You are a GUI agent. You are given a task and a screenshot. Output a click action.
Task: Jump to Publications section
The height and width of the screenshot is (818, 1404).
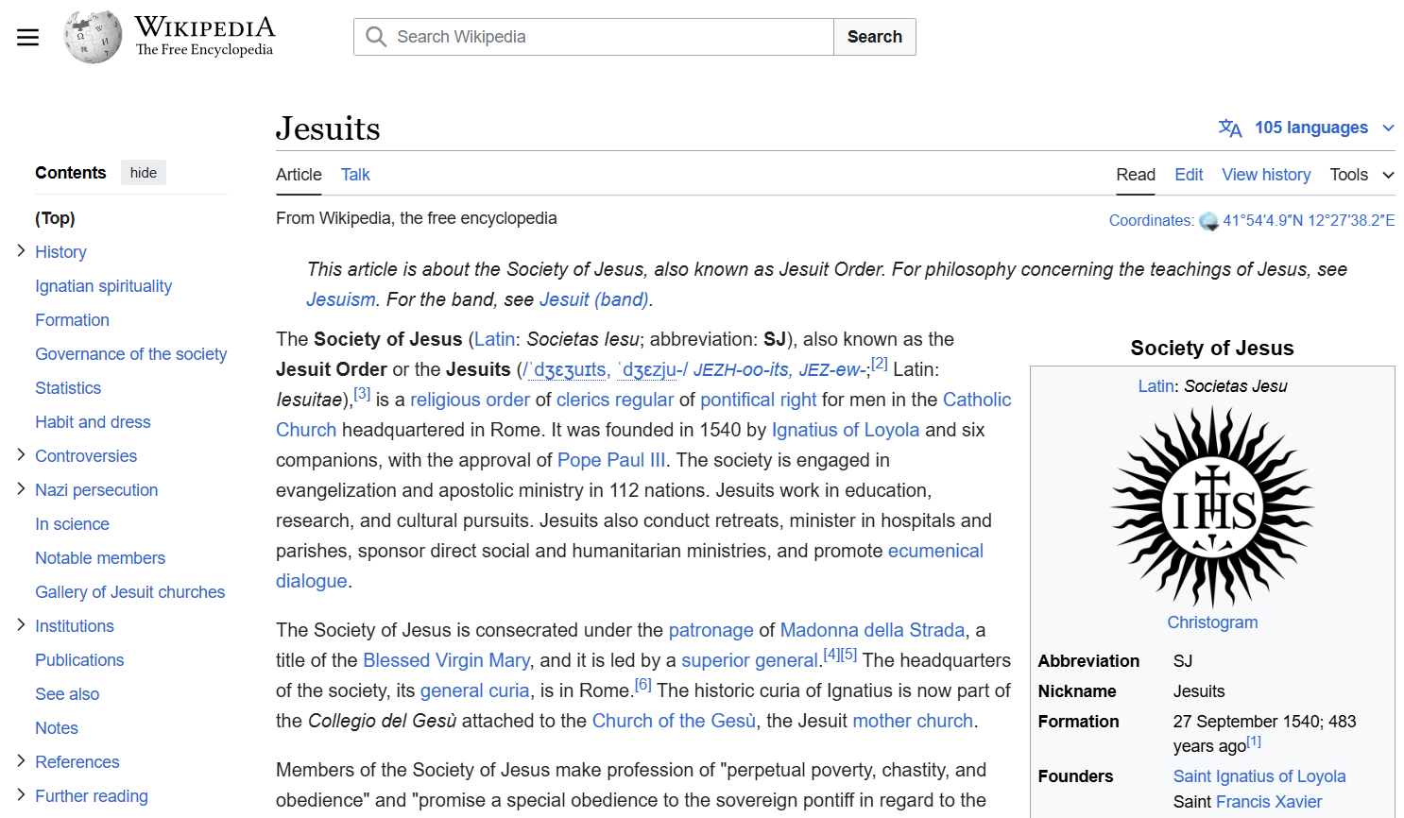[79, 660]
